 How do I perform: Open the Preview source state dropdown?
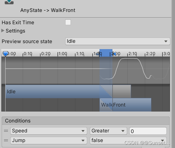118,41
